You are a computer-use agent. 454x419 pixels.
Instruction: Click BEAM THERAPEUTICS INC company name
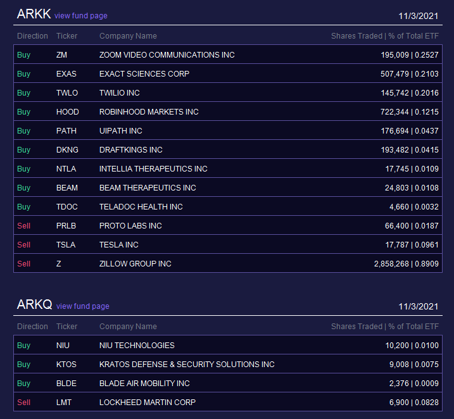point(148,188)
